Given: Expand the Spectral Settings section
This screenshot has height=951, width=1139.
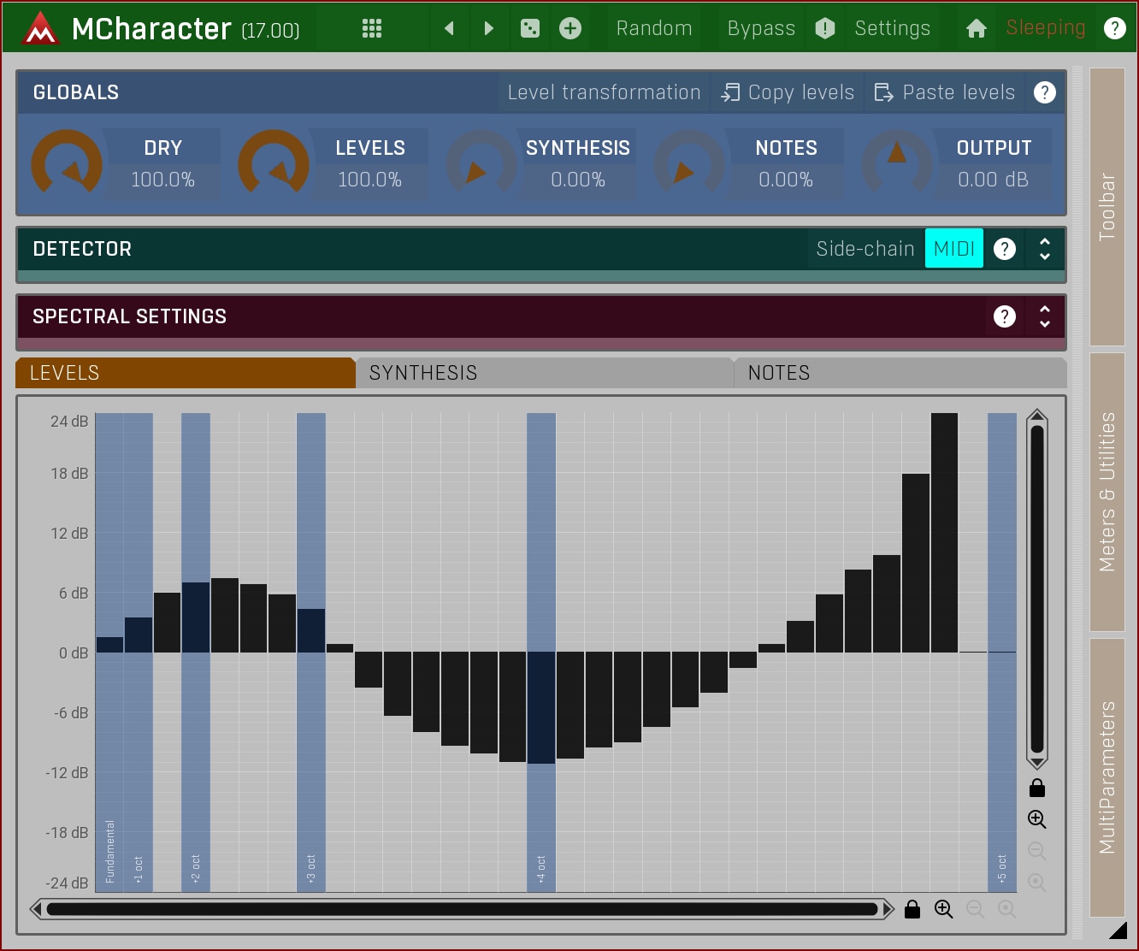Looking at the screenshot, I should coord(1044,316).
